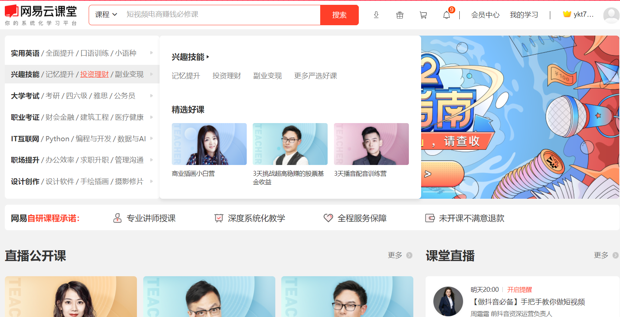This screenshot has width=620, height=317.
Task: Click the NetEase Cloud Classroom logo
Action: click(x=41, y=15)
